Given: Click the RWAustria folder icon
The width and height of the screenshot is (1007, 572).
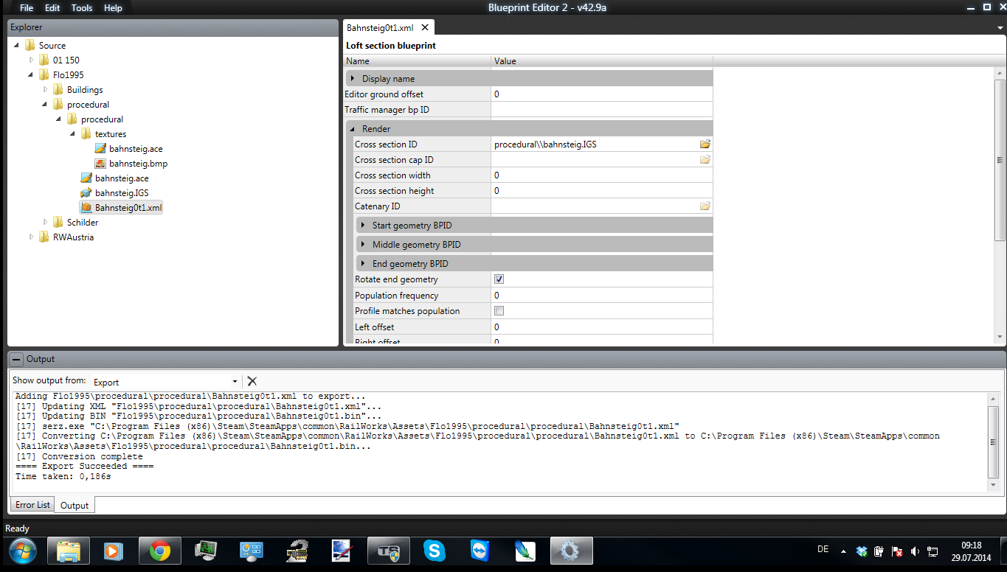Looking at the screenshot, I should (44, 237).
